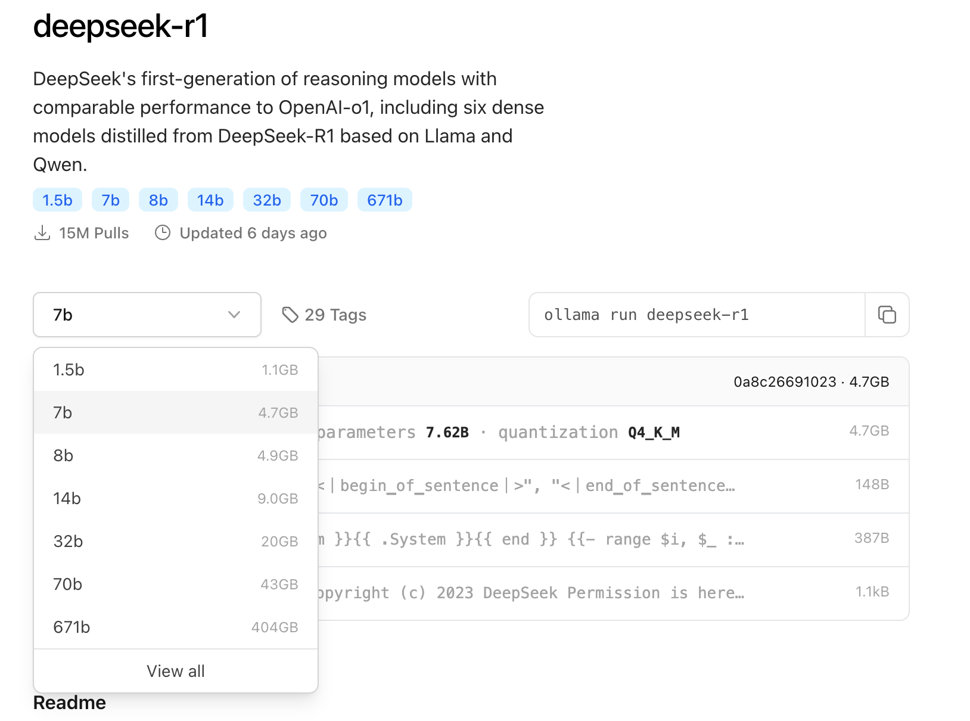Click the blue 671b tag badge
This screenshot has width=970, height=721.
pos(384,200)
